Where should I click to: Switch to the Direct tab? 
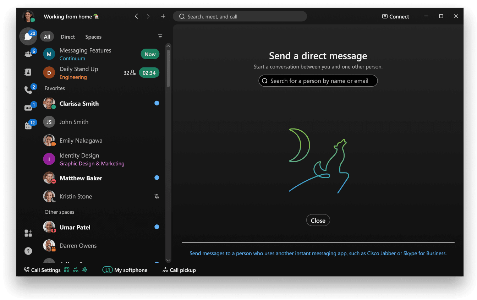(x=67, y=37)
